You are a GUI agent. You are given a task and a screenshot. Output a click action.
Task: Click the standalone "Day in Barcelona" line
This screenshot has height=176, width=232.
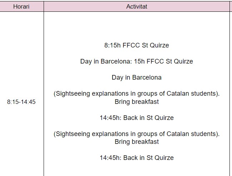137,77
